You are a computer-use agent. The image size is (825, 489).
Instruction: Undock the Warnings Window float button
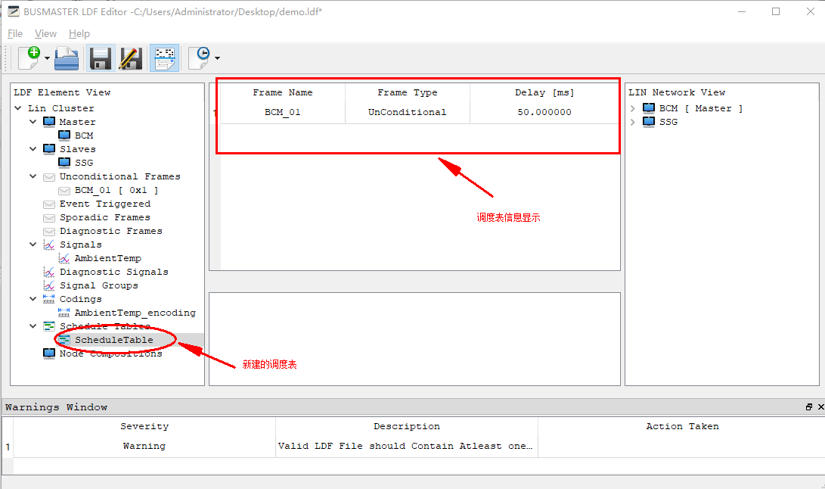(808, 406)
